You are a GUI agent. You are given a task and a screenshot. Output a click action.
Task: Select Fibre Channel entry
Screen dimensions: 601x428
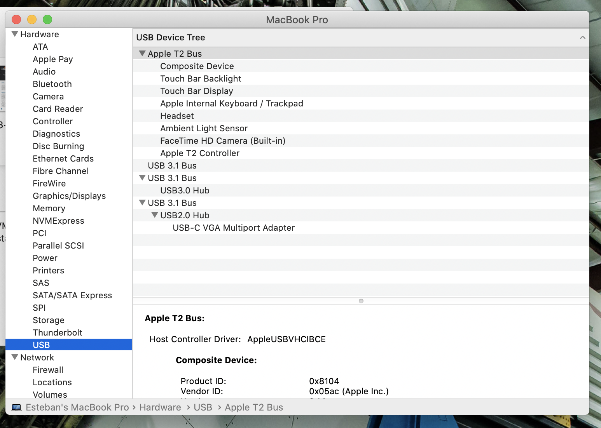coord(61,171)
